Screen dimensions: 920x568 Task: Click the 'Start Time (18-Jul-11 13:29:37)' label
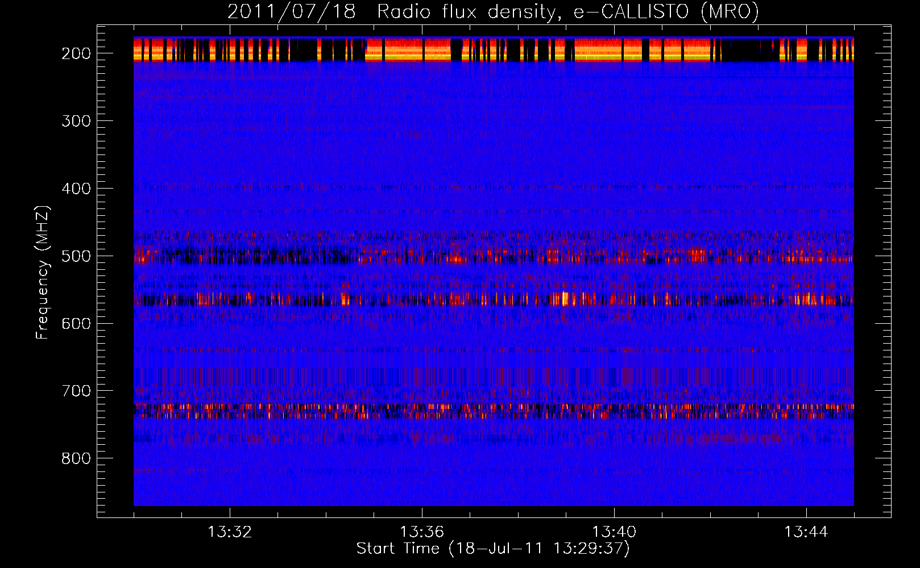pyautogui.click(x=493, y=549)
